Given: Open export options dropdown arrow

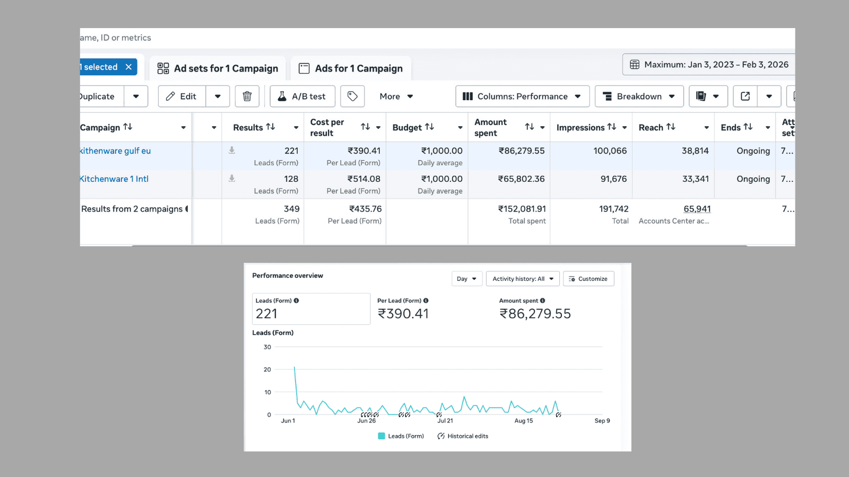Looking at the screenshot, I should [x=769, y=96].
